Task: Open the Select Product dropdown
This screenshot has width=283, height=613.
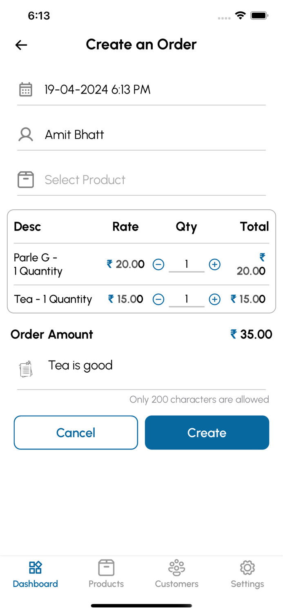Action: (x=151, y=180)
